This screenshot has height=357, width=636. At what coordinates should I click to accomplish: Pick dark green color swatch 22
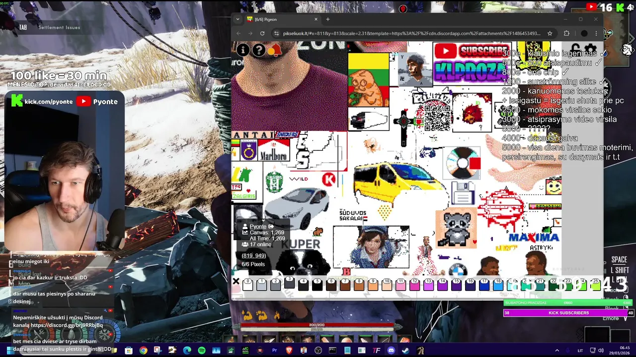(554, 284)
